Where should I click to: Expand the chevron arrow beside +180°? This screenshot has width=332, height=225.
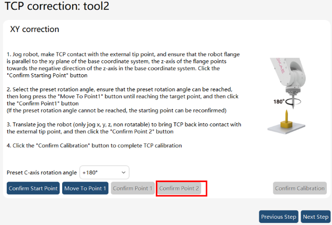click(x=123, y=173)
